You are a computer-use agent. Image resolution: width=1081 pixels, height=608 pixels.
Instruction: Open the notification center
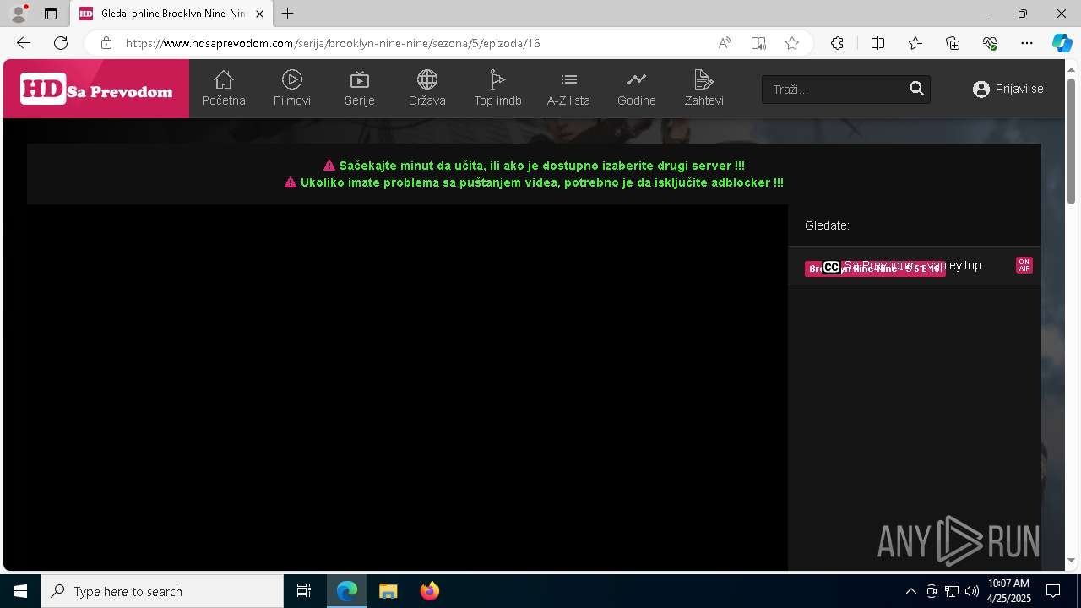click(1053, 591)
